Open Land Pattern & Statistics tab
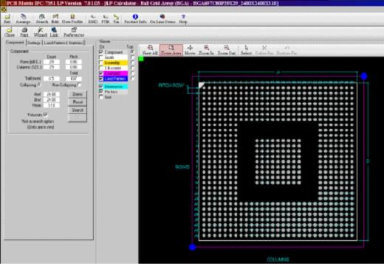The image size is (384, 274). click(64, 43)
